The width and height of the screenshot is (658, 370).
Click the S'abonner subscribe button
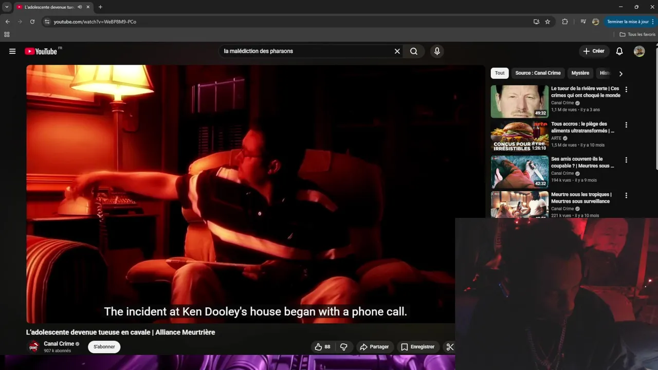tap(104, 347)
